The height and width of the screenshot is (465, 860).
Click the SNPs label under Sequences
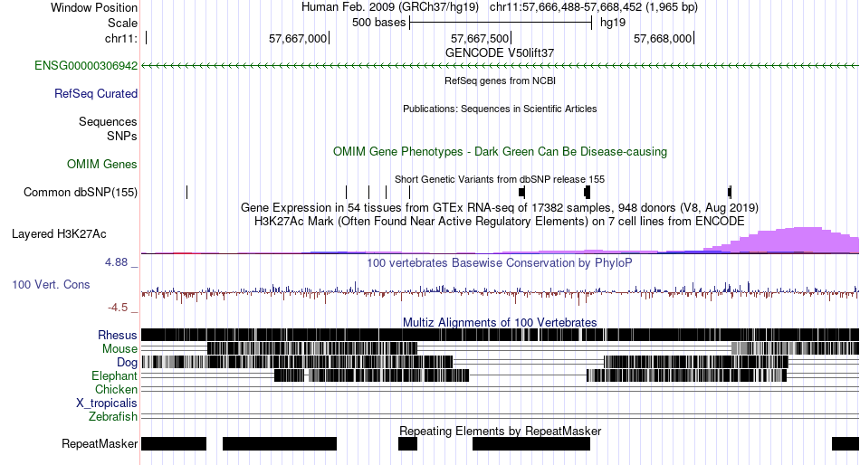(122, 136)
